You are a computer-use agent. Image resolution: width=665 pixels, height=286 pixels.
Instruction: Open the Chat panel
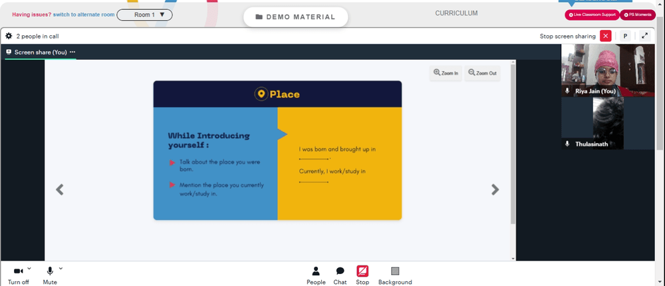[340, 275]
